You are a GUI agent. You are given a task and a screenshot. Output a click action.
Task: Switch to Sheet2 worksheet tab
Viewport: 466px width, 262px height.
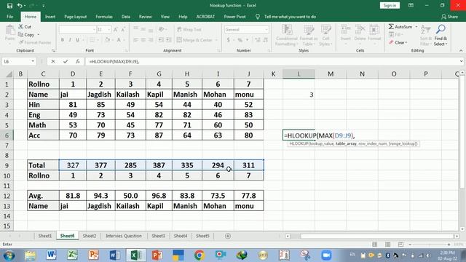click(89, 236)
